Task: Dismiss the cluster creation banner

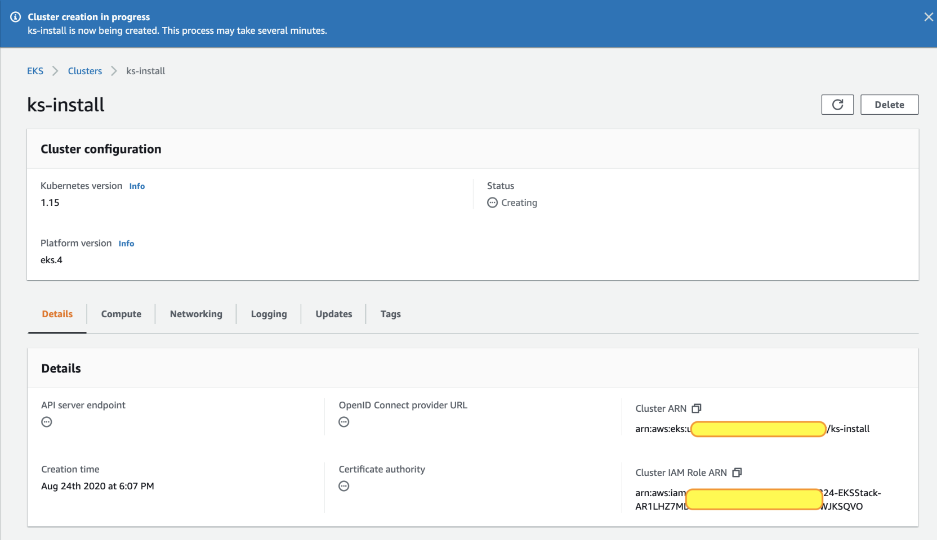Action: pos(929,17)
